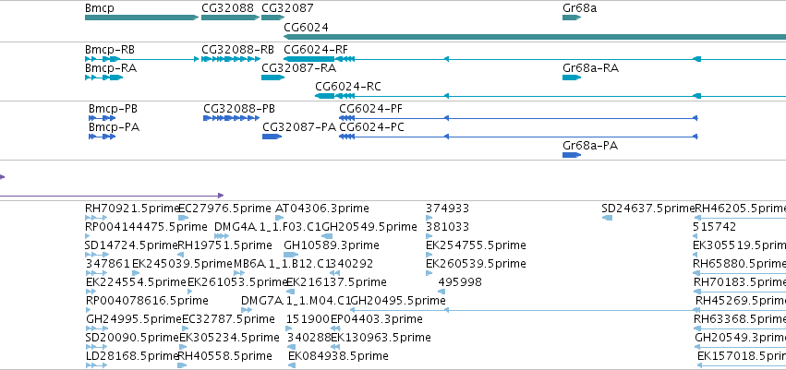
Task: Select the Gr68a-PA protein label
Action: tap(590, 146)
